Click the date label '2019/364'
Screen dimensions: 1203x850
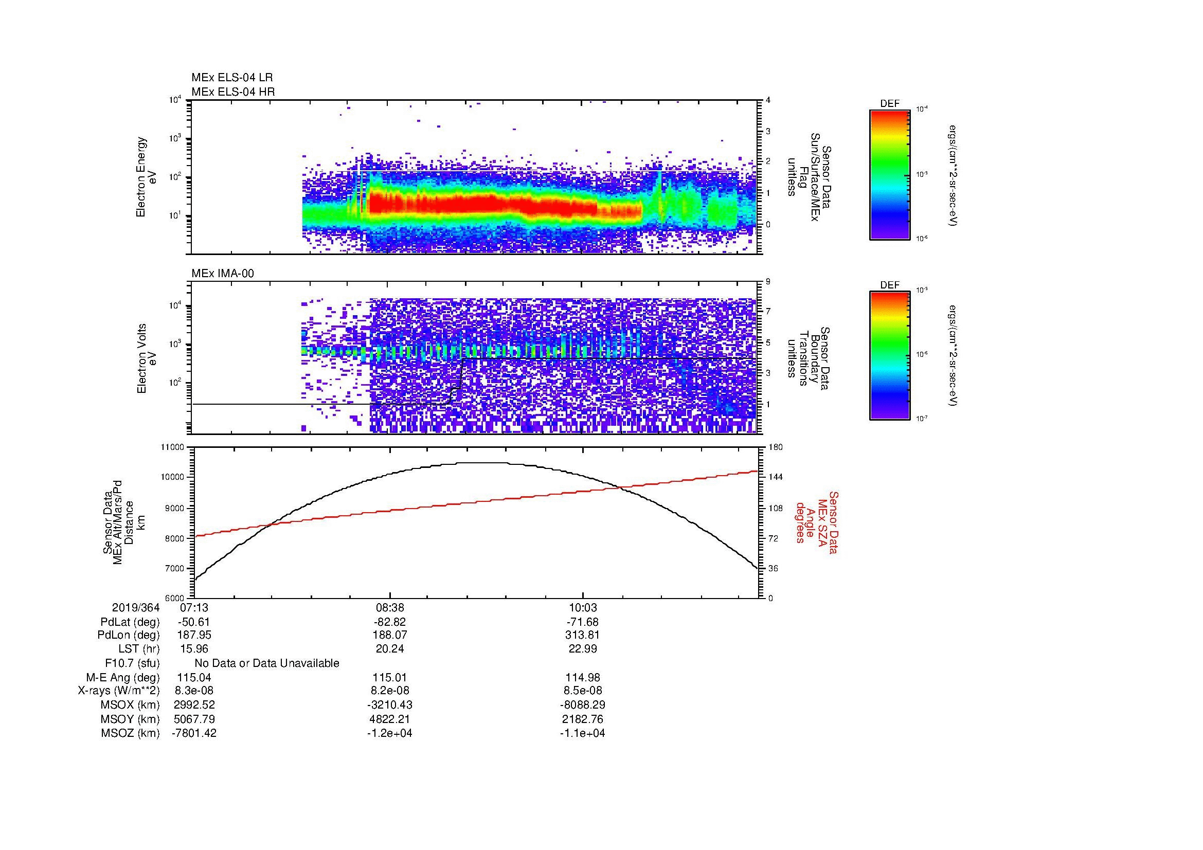pos(136,608)
